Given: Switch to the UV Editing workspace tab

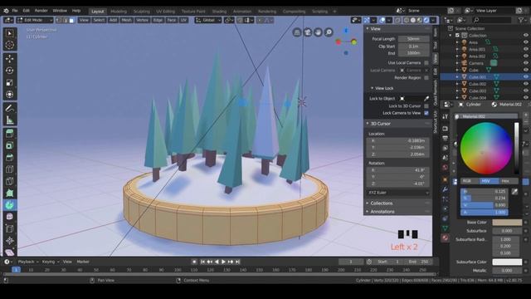Looking at the screenshot, I should click(166, 11).
